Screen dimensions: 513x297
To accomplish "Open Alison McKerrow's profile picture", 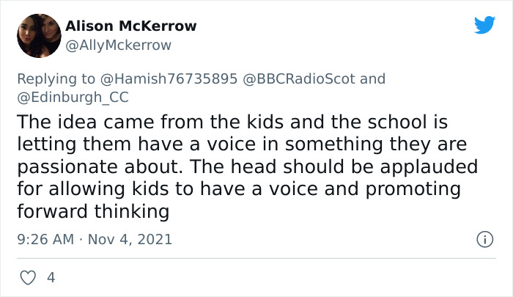I will tap(38, 35).
